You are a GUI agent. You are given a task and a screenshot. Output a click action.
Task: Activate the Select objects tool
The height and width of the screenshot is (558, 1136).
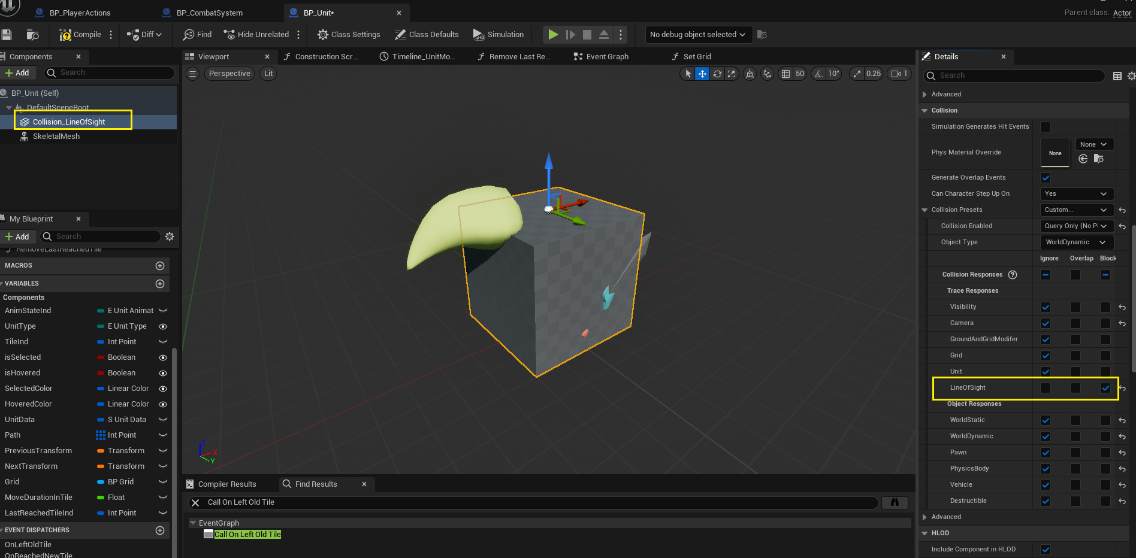click(x=688, y=74)
